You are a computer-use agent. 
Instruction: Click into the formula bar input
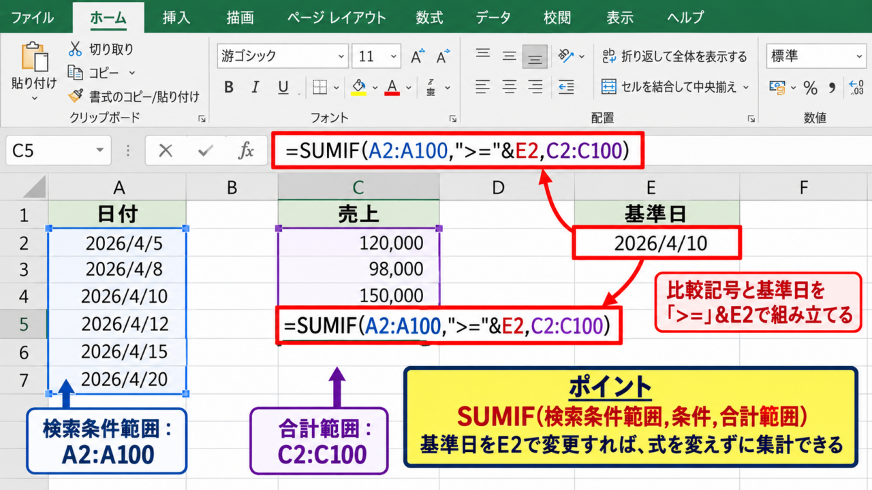571,150
